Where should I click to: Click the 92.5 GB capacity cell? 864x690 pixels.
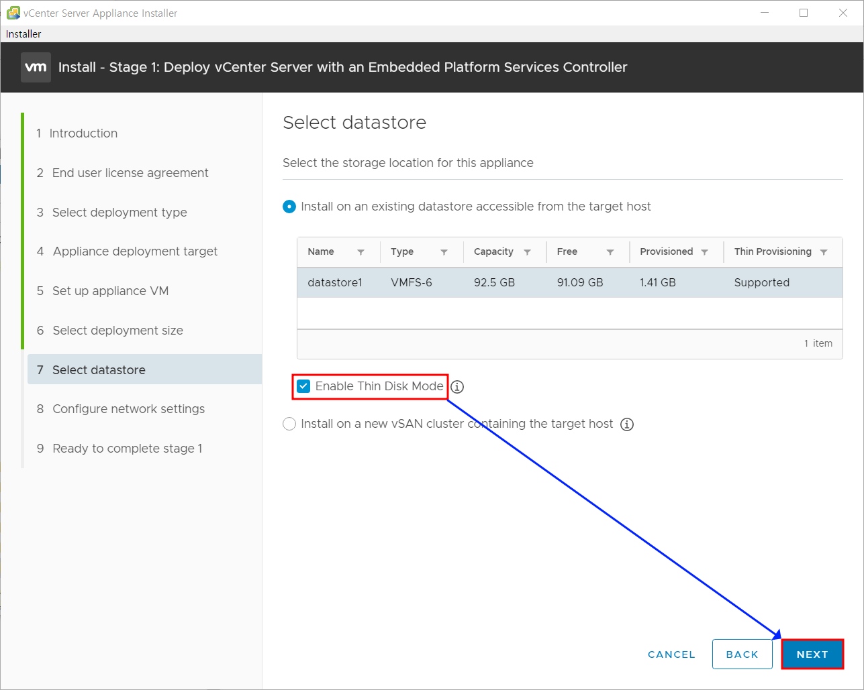pyautogui.click(x=494, y=283)
